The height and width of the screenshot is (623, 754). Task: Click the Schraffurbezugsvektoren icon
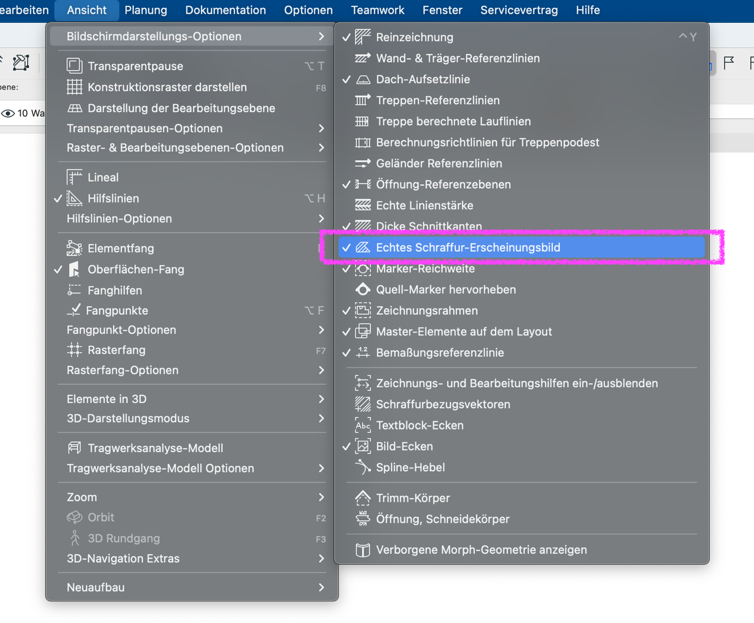[x=363, y=404]
